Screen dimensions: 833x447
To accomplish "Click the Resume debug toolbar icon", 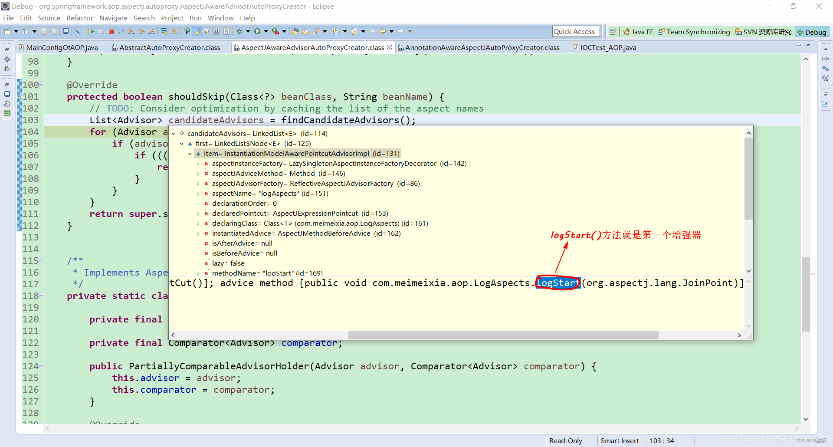I will 91,31.
